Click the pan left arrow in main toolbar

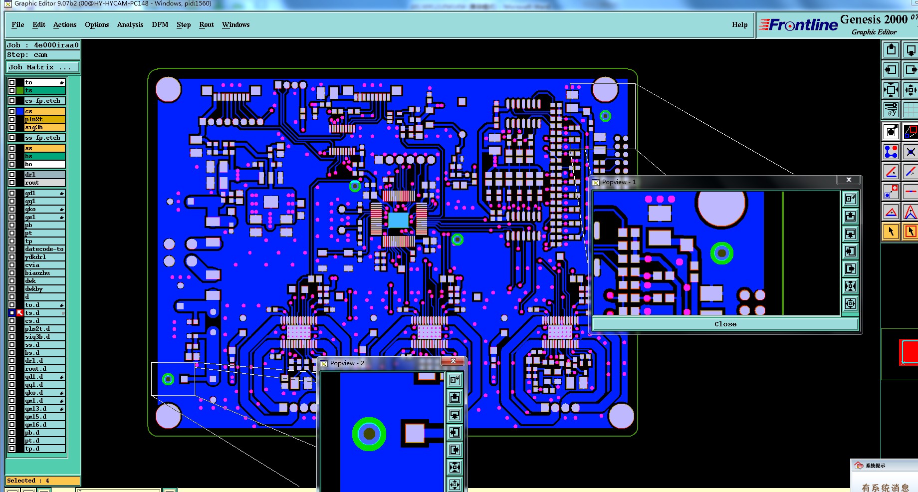(891, 70)
